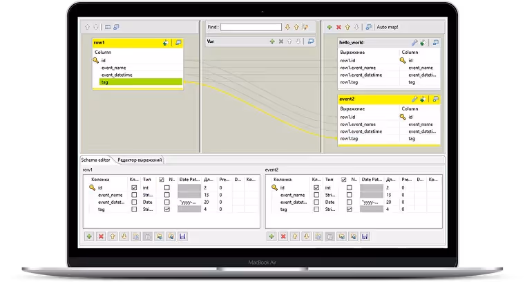Select the event_name row in the event2 schema
Viewport: 525px width, 282px height.
pyautogui.click(x=293, y=195)
